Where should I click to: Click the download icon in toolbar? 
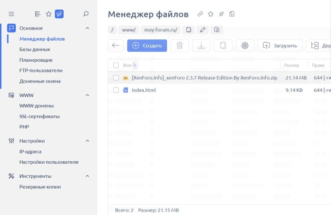click(x=201, y=46)
